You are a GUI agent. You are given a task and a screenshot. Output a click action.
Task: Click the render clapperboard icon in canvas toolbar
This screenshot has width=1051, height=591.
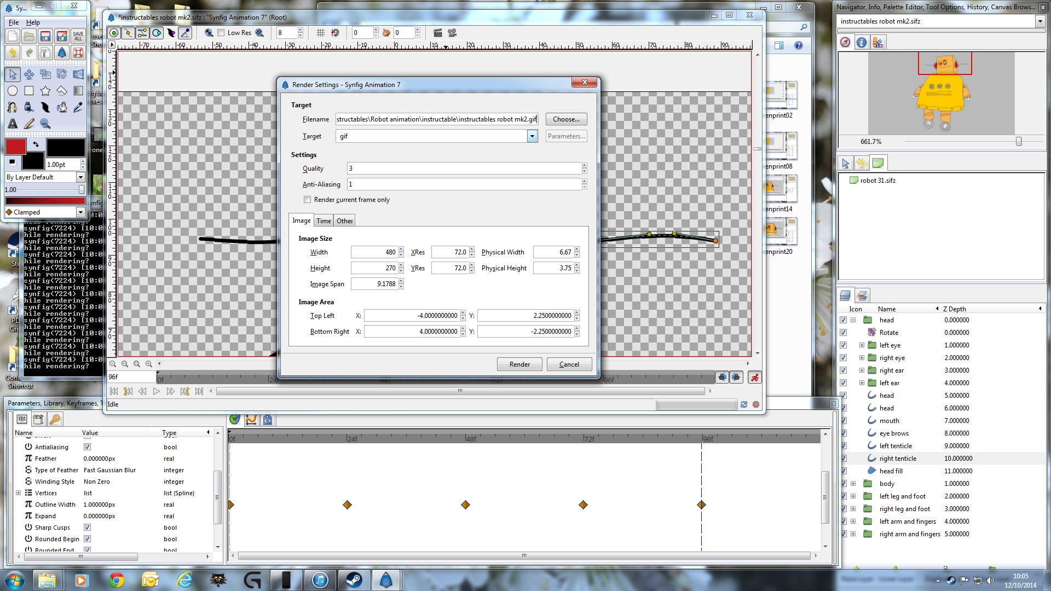tap(437, 33)
